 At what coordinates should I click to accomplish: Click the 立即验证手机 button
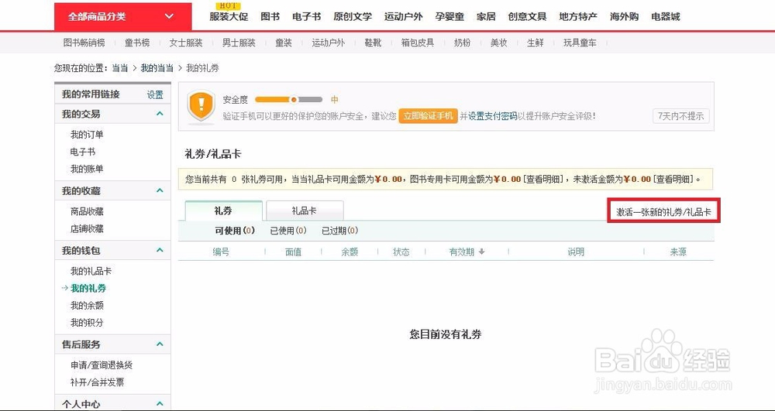click(x=428, y=116)
